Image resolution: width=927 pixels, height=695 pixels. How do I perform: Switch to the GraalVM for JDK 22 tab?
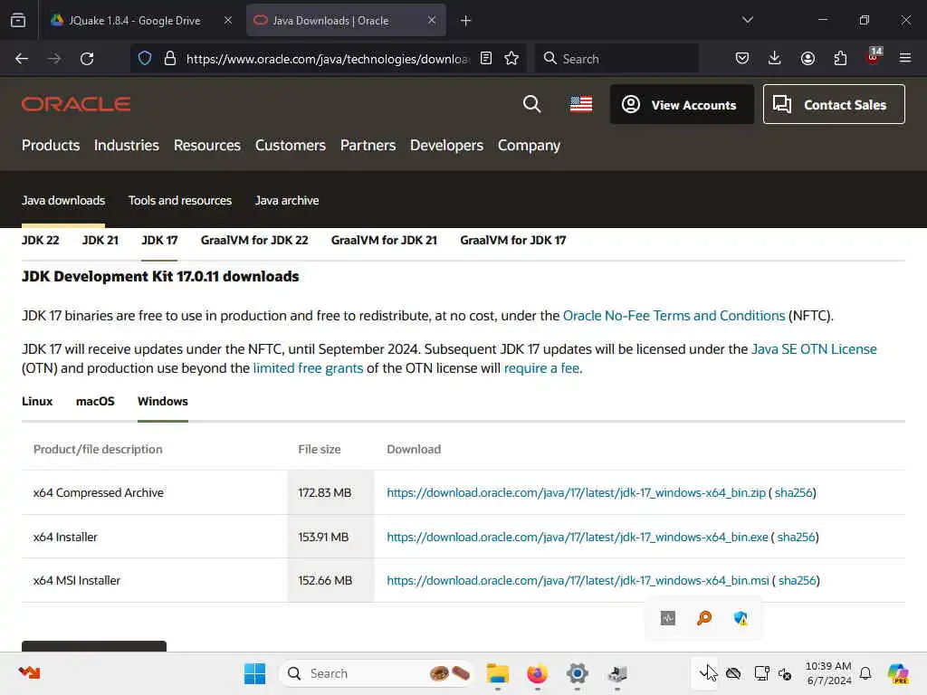coord(254,241)
